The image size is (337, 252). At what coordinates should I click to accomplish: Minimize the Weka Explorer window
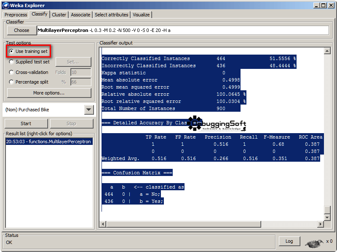316,5
